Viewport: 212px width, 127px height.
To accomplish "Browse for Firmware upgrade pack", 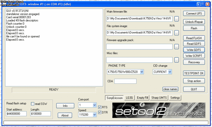I will point(176,47).
